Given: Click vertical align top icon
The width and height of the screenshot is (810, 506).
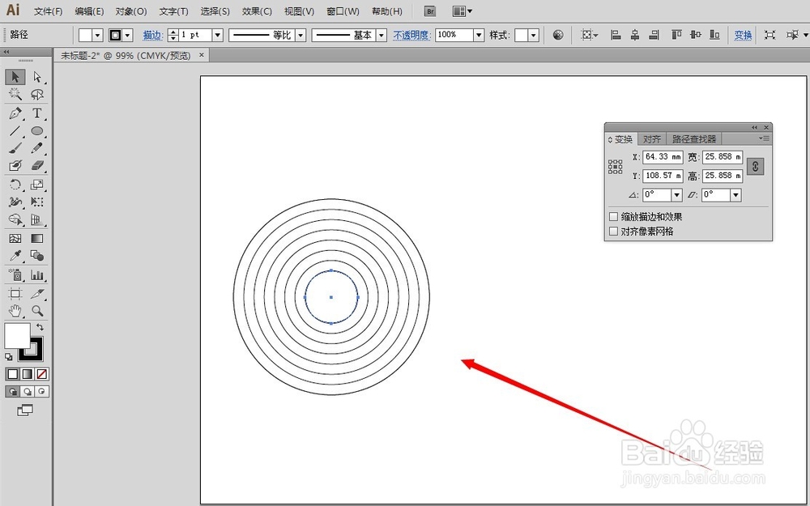Looking at the screenshot, I should tap(676, 35).
